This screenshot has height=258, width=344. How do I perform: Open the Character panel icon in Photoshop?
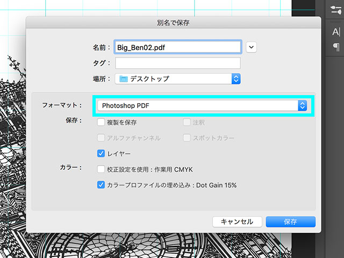coord(336,32)
